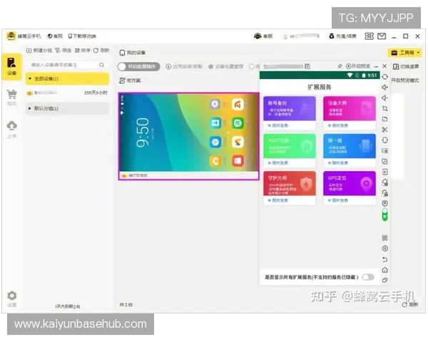Click the Android back arrow icon
Screen dimensions: 428x342
click(x=385, y=259)
